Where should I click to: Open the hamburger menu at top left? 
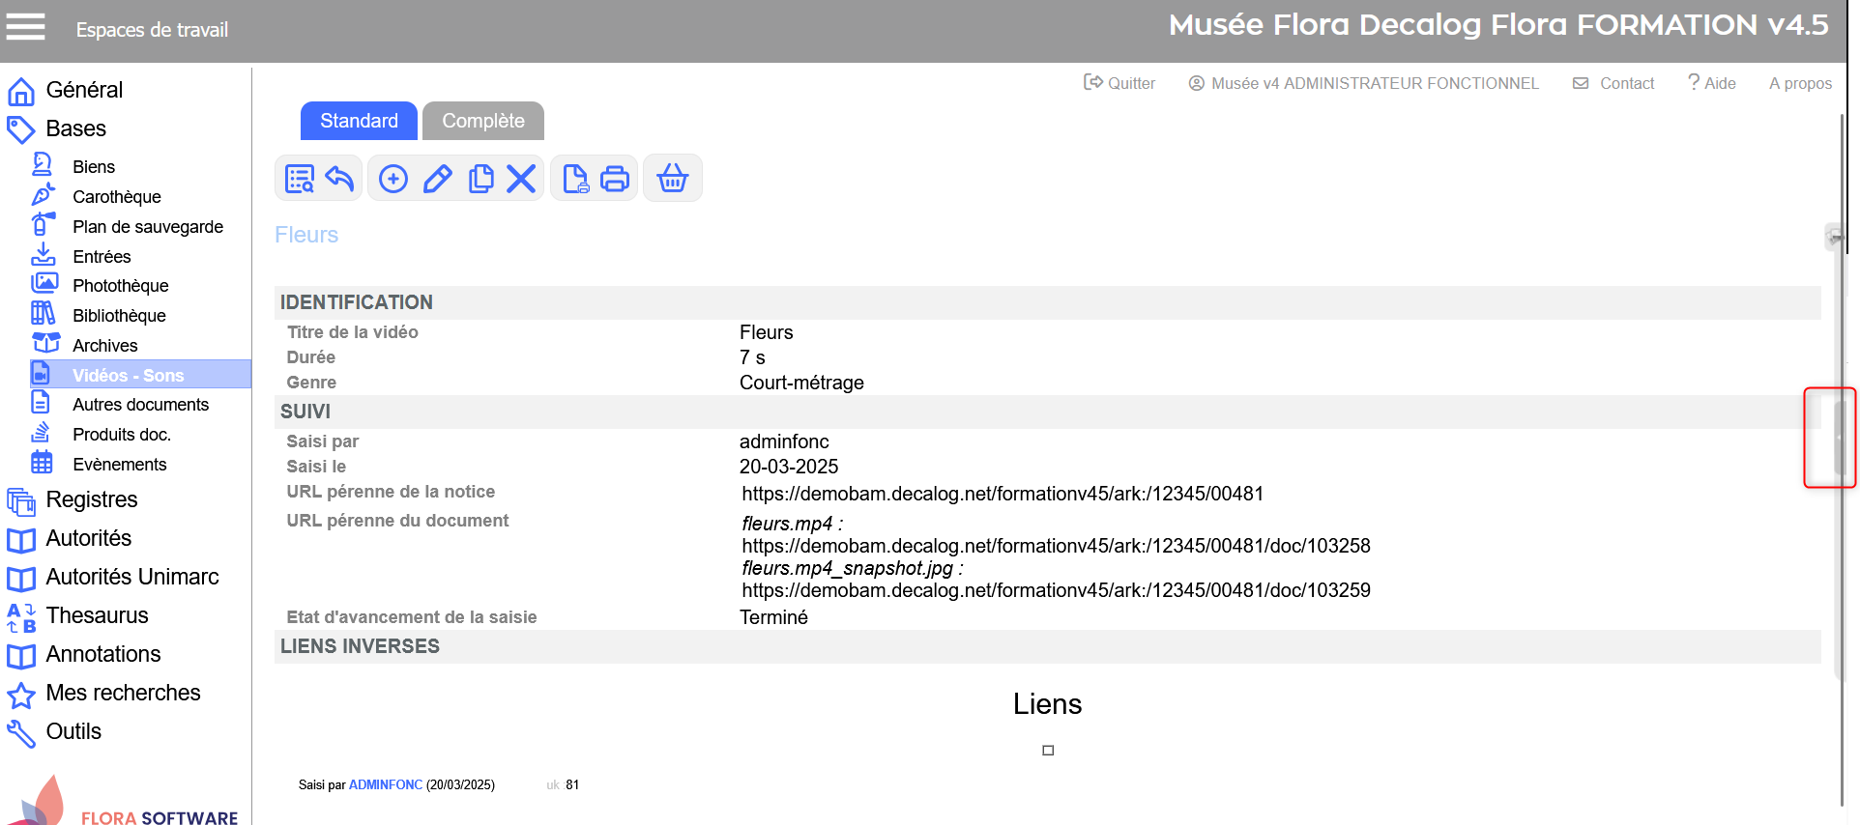click(25, 27)
